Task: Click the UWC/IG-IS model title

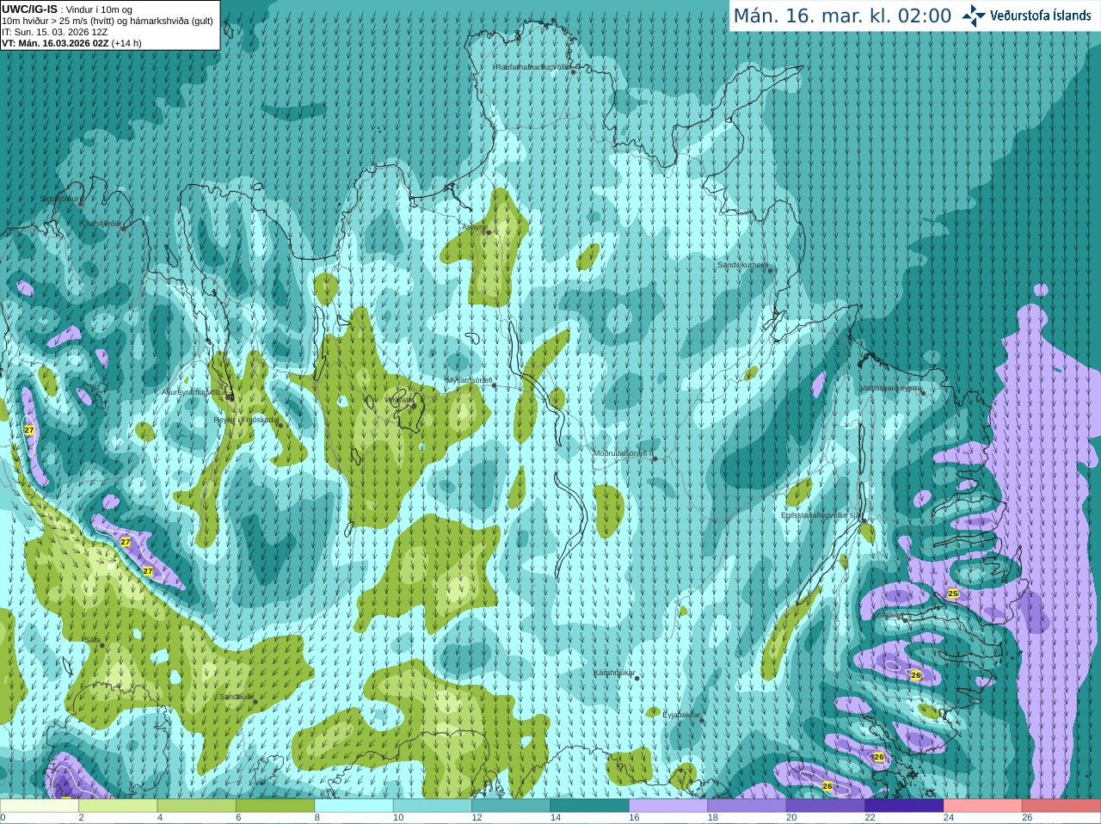Action: click(x=29, y=9)
